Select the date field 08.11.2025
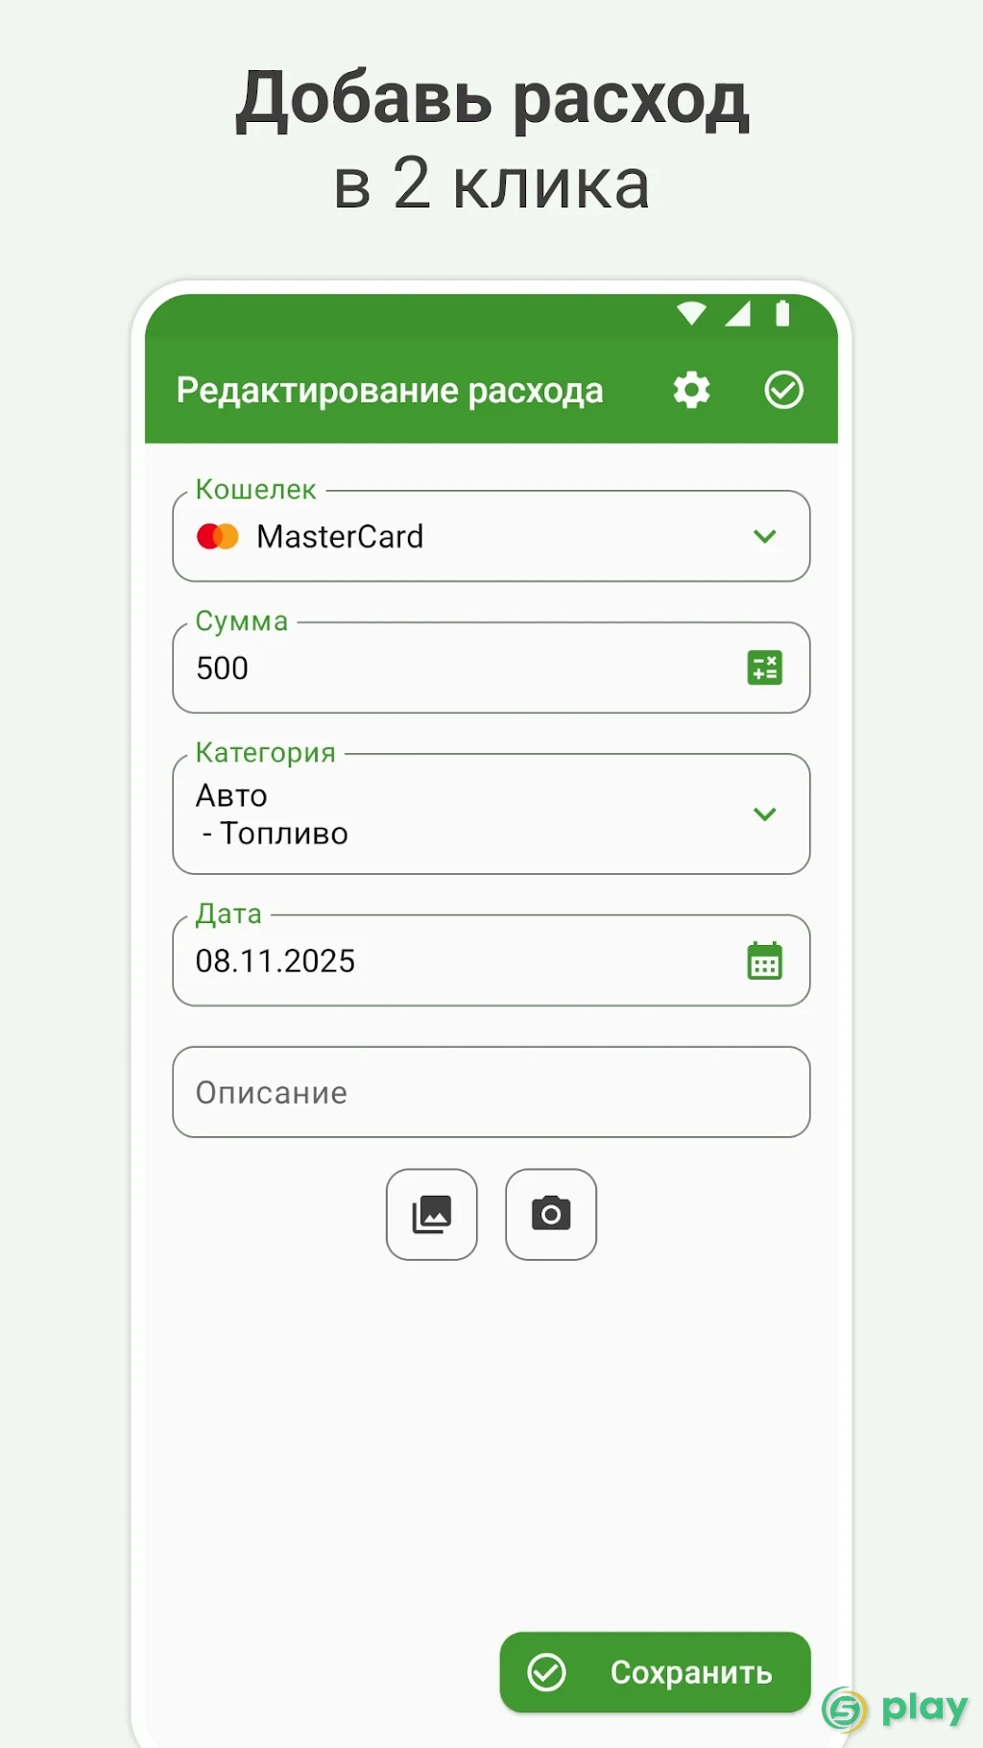Screen dimensions: 983x1748 click(491, 960)
